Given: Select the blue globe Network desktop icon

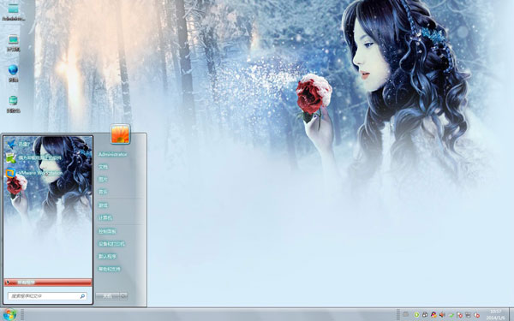Looking at the screenshot, I should [x=14, y=74].
